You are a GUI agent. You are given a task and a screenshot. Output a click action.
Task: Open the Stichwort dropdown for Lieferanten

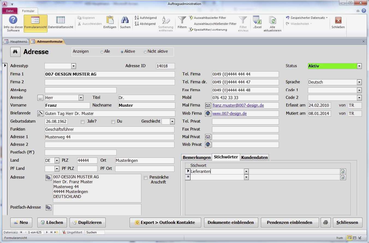point(246,171)
